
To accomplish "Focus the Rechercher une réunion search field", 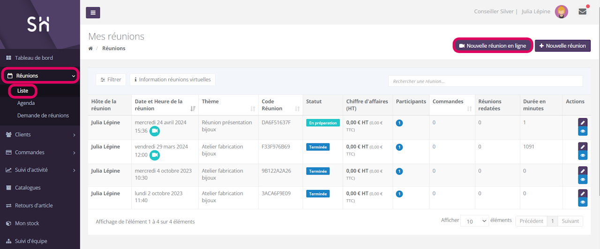I will click(485, 81).
